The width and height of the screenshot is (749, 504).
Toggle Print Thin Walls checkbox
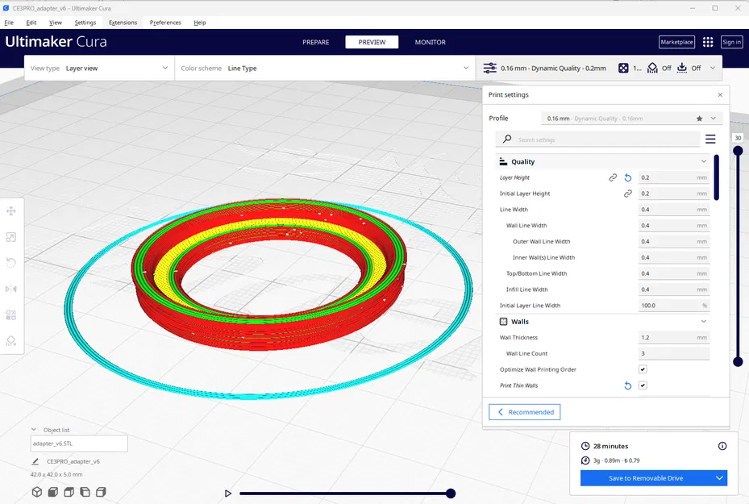click(x=643, y=385)
